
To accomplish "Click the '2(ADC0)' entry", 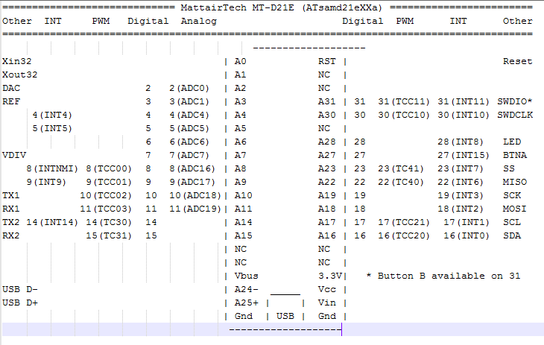I will point(189,88).
